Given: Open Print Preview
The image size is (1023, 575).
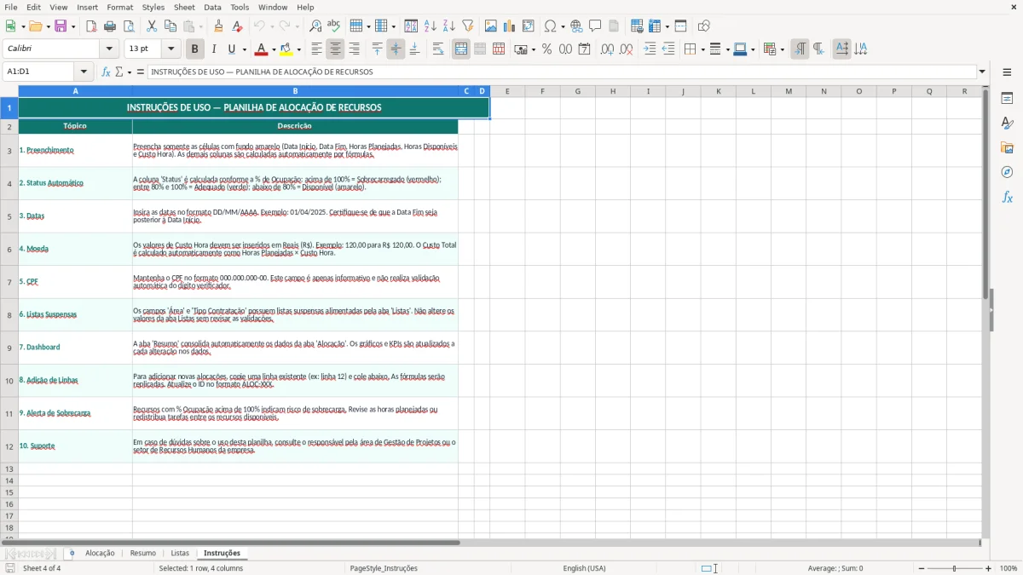Looking at the screenshot, I should 128,26.
